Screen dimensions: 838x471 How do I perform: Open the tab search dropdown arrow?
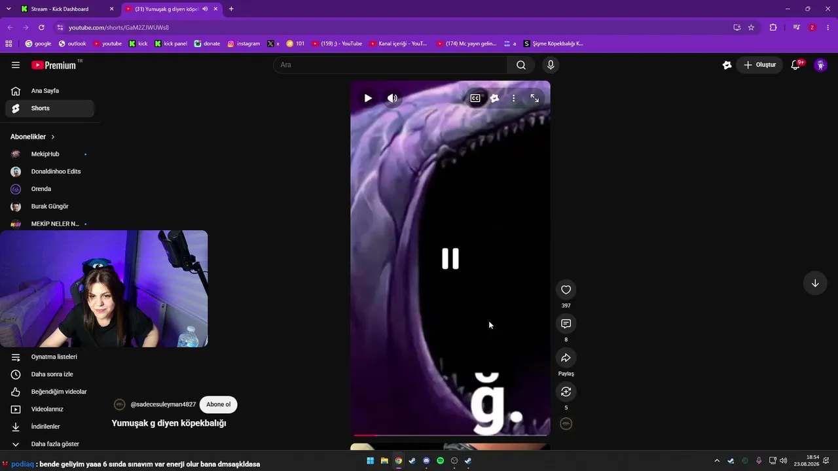coord(9,9)
